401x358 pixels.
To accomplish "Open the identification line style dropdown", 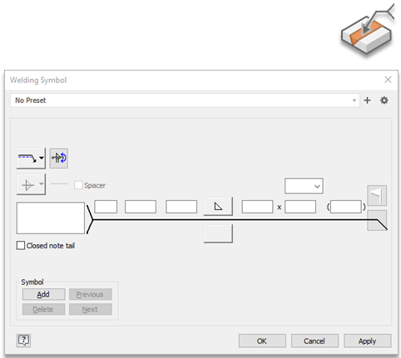I will (31, 158).
